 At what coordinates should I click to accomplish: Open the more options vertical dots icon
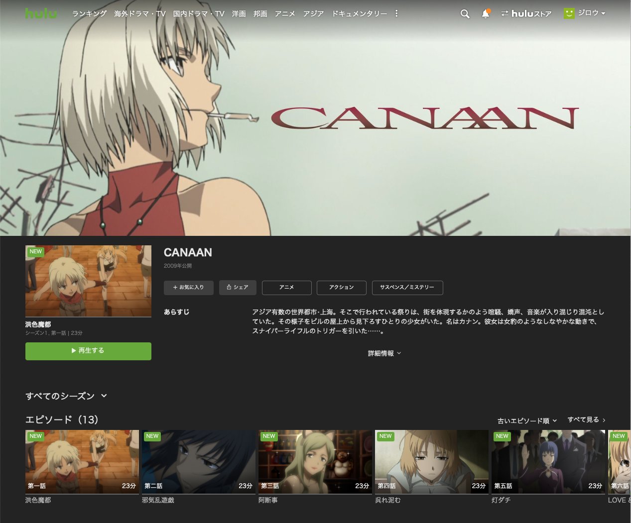tap(396, 14)
